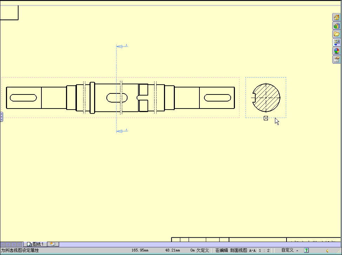Jump to last sheet tab arrow
Screen dimensions: 342x255
tap(20, 244)
